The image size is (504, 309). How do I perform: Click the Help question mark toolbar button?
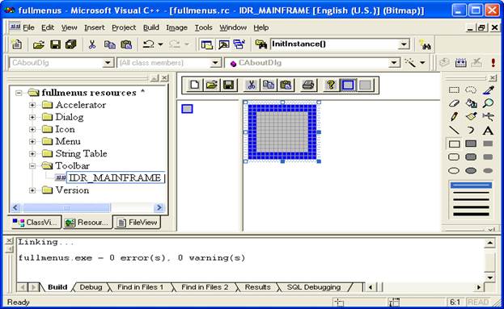pyautogui.click(x=330, y=85)
